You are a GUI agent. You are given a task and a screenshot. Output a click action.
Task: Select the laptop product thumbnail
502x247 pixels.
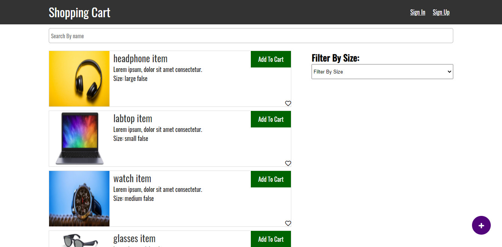pyautogui.click(x=79, y=139)
